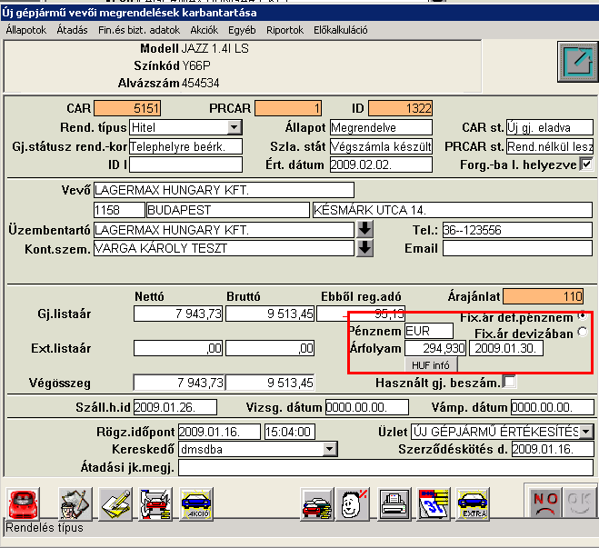Click the city field BUDAPEST
The image size is (599, 548).
228,210
